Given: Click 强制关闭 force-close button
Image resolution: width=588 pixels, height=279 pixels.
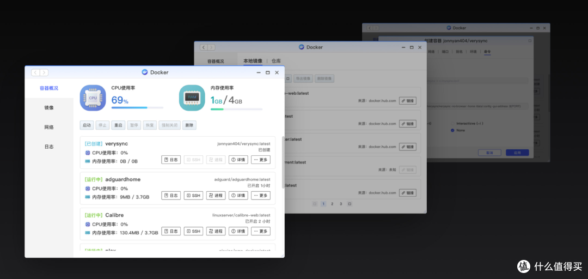Looking at the screenshot, I should pyautogui.click(x=169, y=125).
